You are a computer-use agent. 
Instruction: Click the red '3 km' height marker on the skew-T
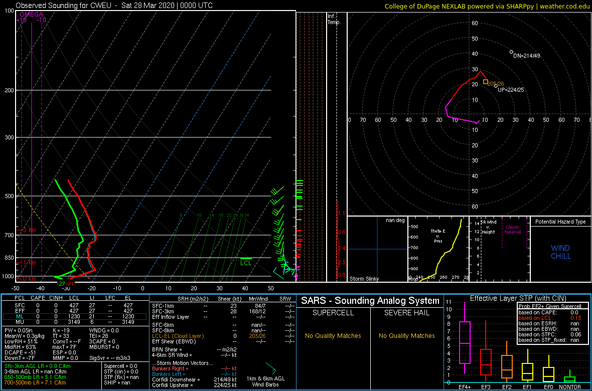click(x=31, y=230)
